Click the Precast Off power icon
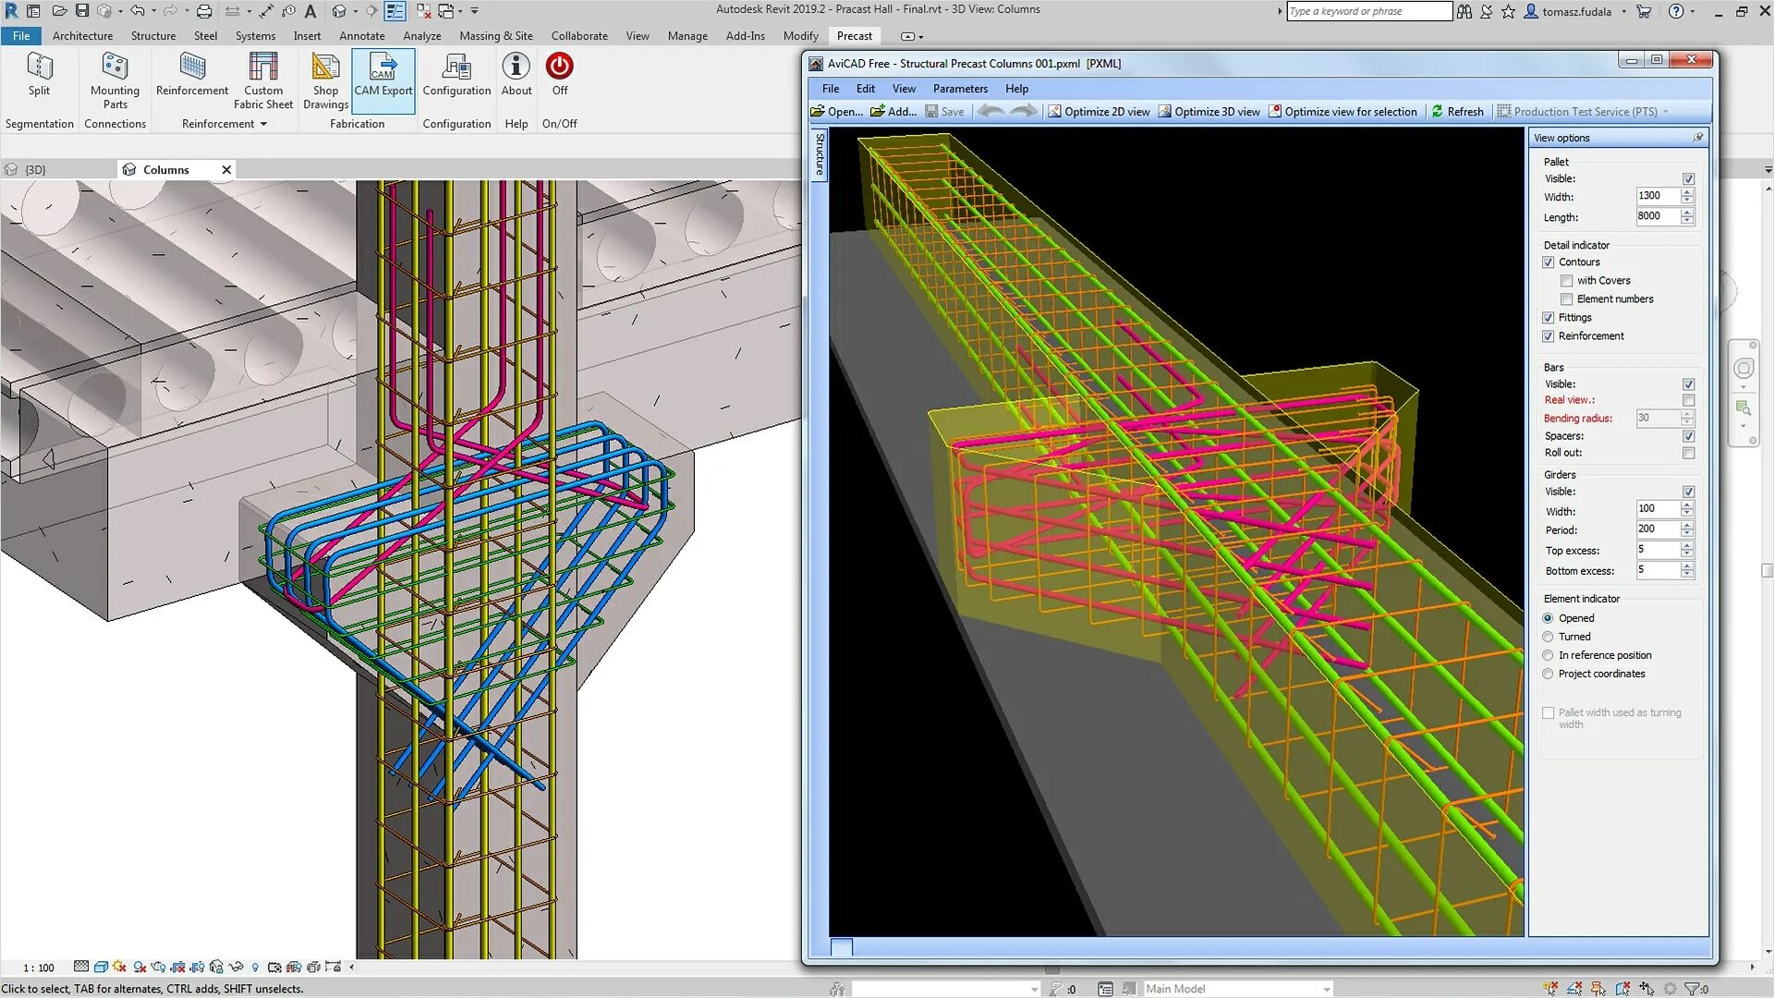Image resolution: width=1774 pixels, height=998 pixels. tap(559, 67)
